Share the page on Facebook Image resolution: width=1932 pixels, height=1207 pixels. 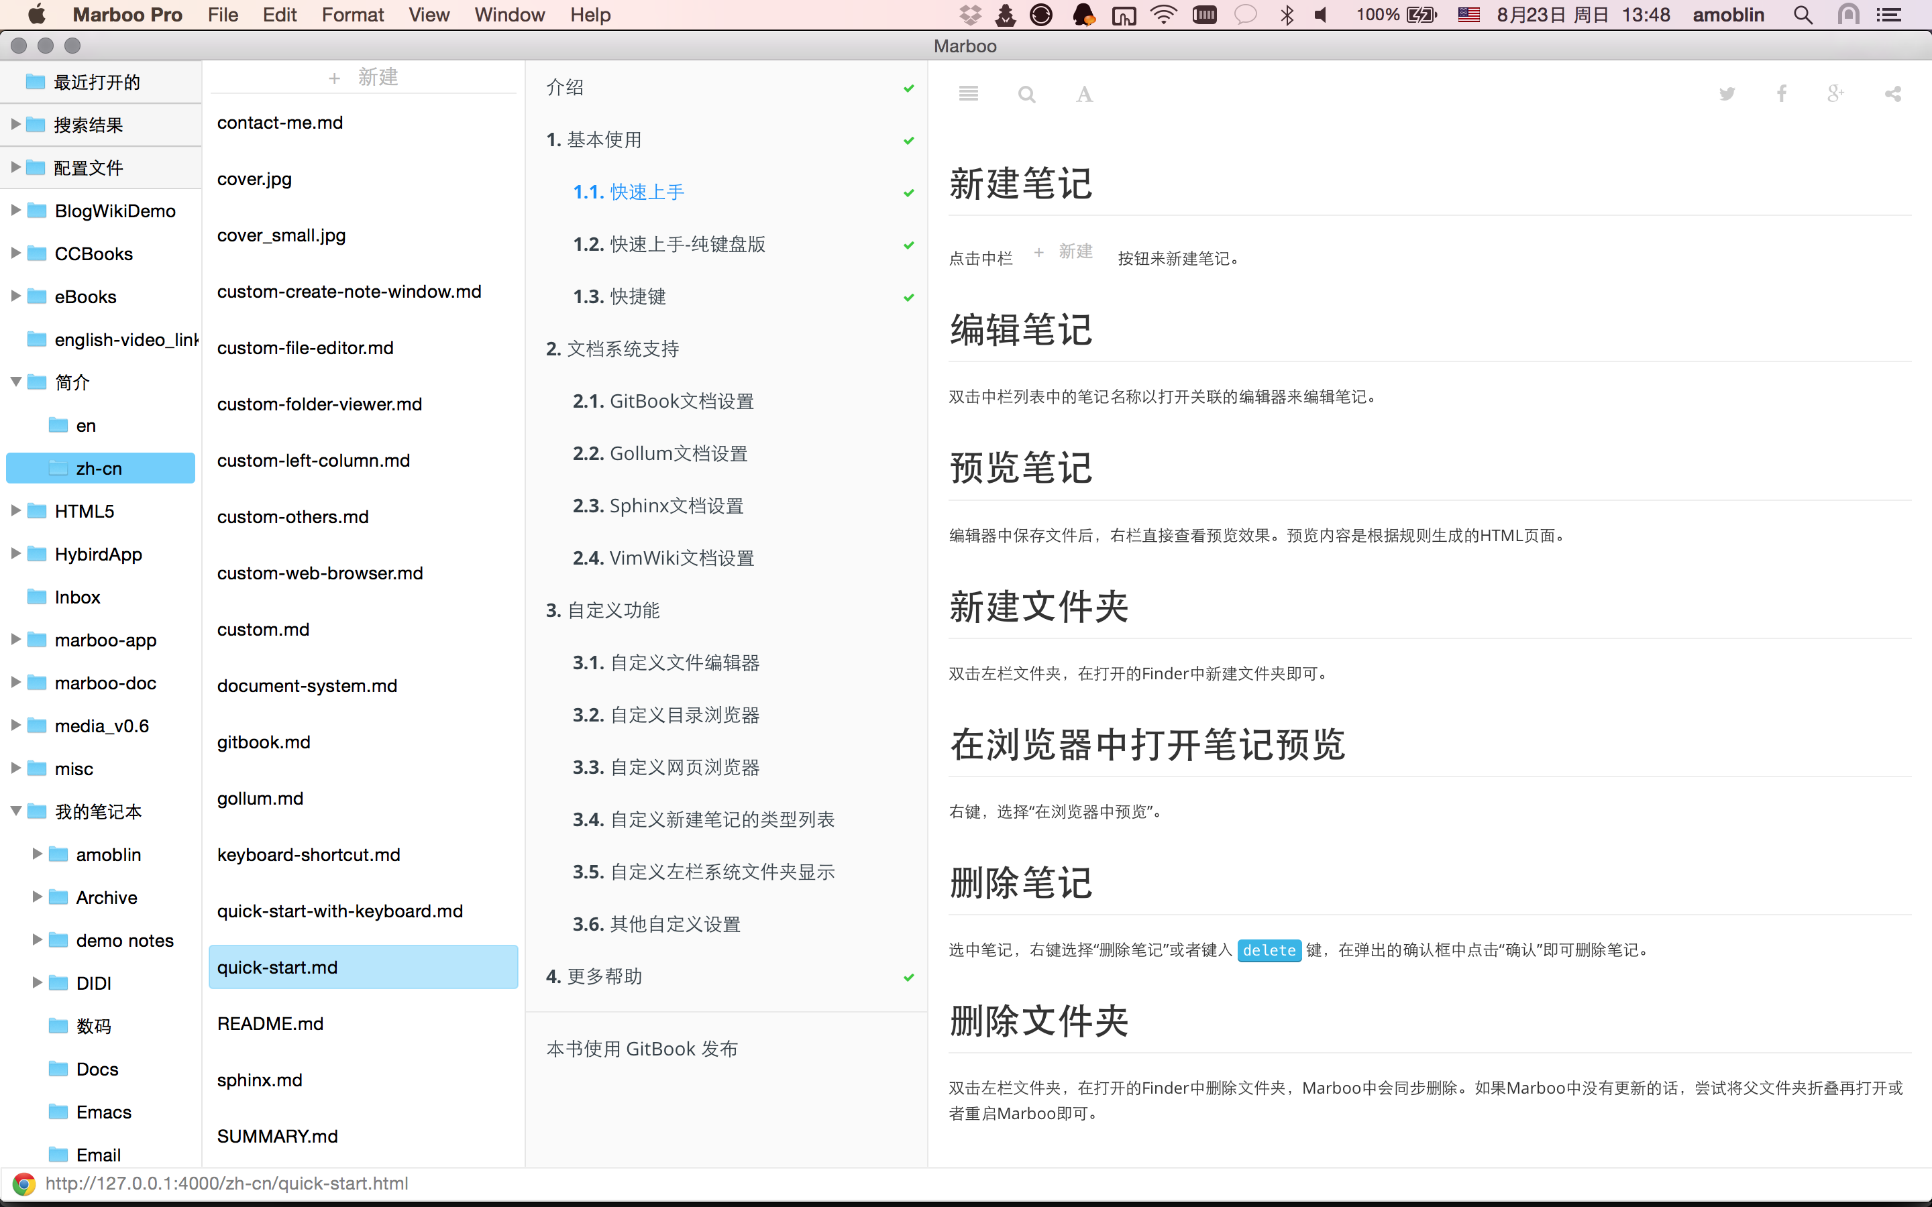pyautogui.click(x=1781, y=94)
